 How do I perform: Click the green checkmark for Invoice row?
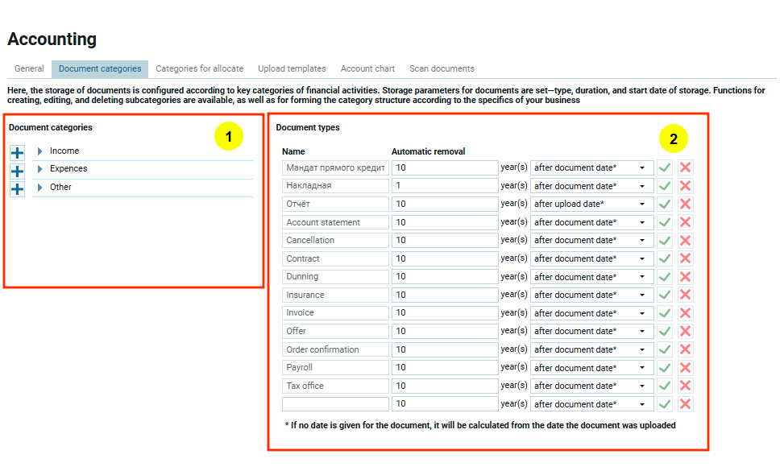click(x=665, y=313)
